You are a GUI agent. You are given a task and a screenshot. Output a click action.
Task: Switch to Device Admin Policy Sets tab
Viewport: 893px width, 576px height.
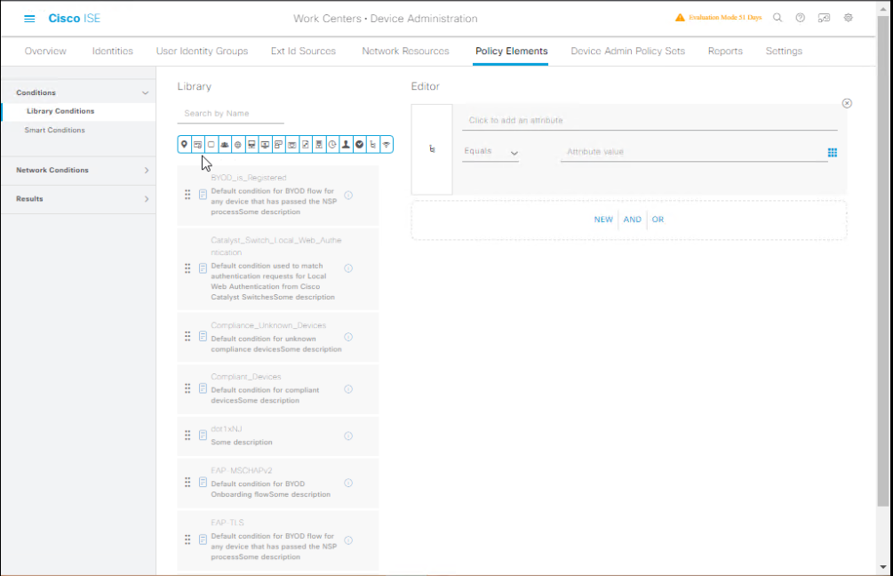coord(627,51)
